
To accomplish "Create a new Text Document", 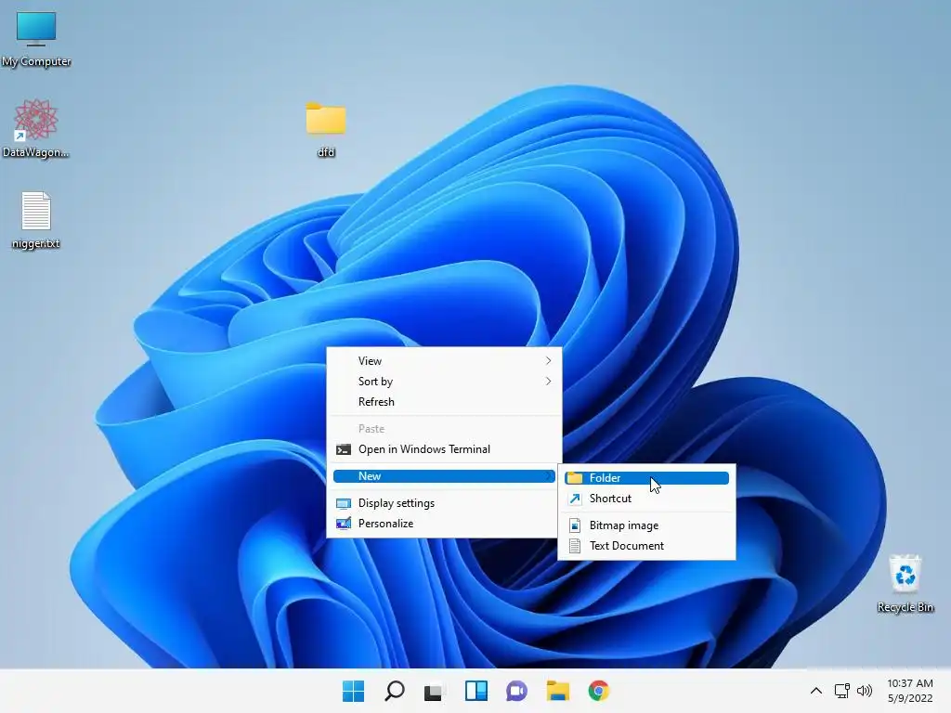I will pos(646,546).
